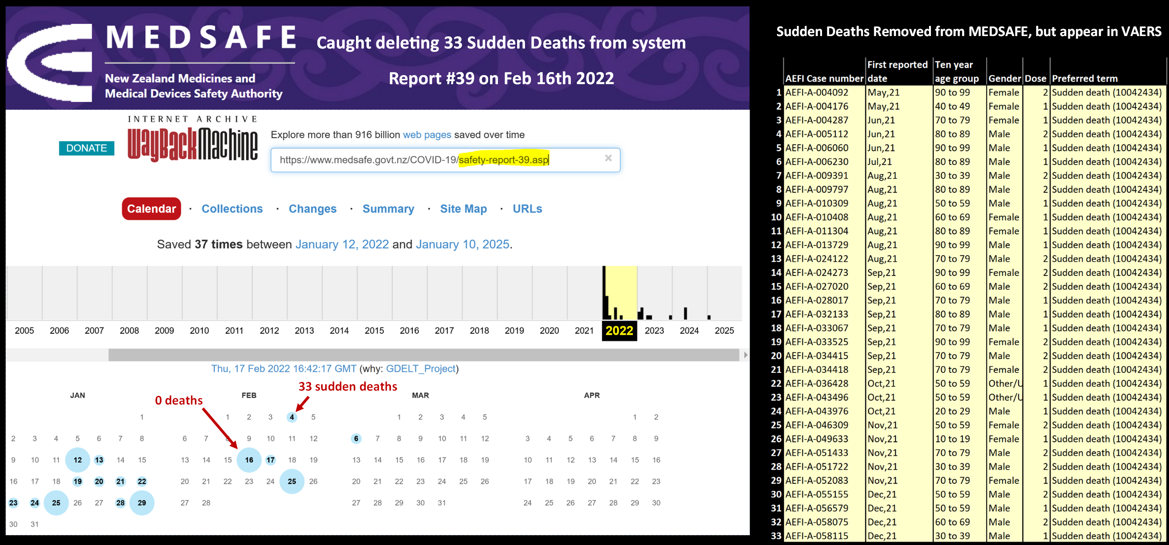Click case number AEFI-A-004092
1169x545 pixels.
[x=816, y=92]
